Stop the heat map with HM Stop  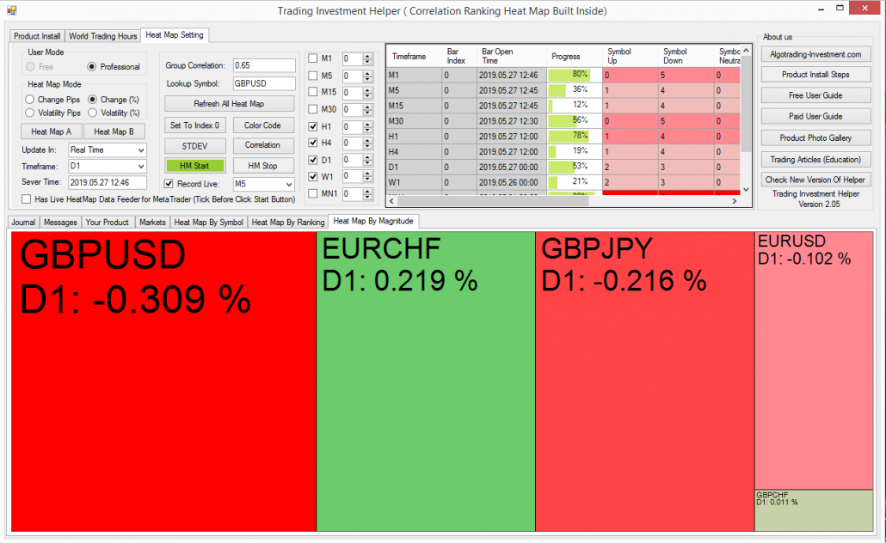pyautogui.click(x=265, y=163)
